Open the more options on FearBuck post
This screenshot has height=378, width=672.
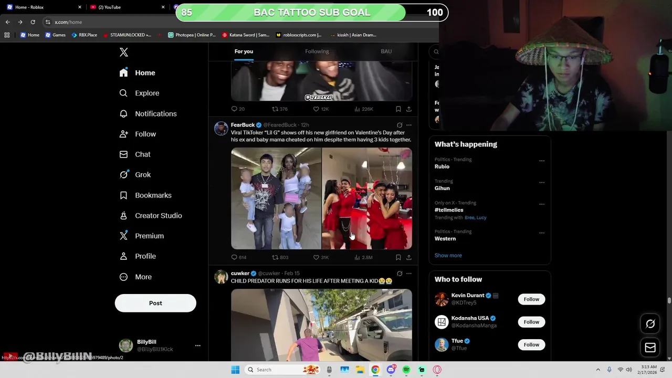click(409, 125)
